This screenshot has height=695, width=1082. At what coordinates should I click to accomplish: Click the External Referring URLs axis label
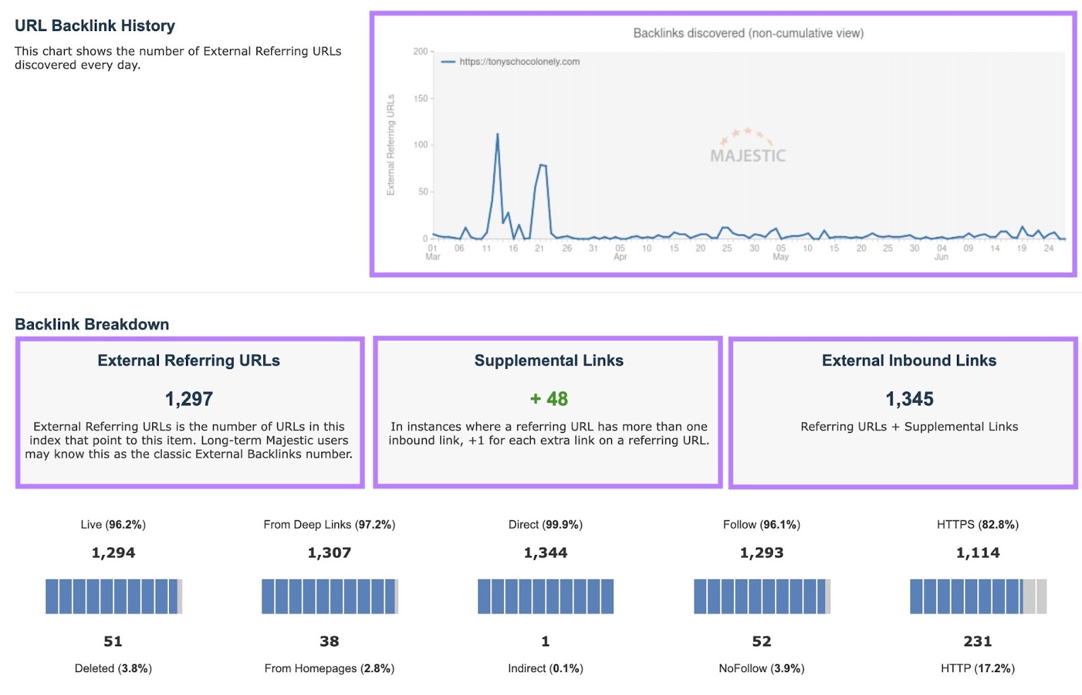point(390,145)
